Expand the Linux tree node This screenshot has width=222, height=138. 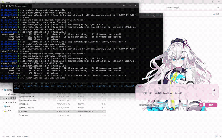tap(2, 111)
